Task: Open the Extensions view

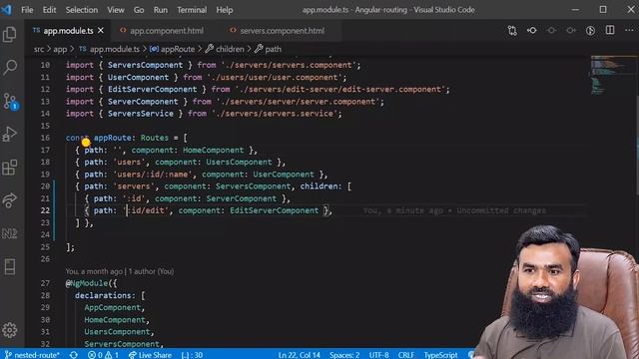Action: coord(10,168)
